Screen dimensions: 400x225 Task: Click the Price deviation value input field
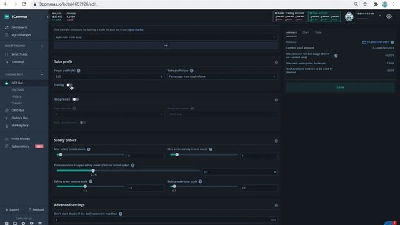point(240,172)
